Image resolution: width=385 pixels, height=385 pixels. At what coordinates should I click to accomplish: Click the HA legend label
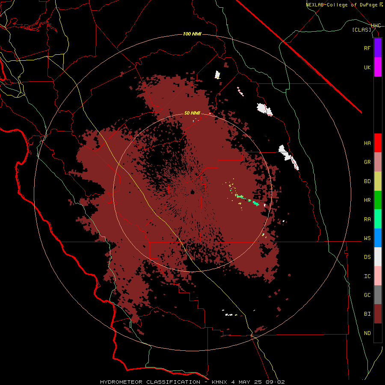367,143
